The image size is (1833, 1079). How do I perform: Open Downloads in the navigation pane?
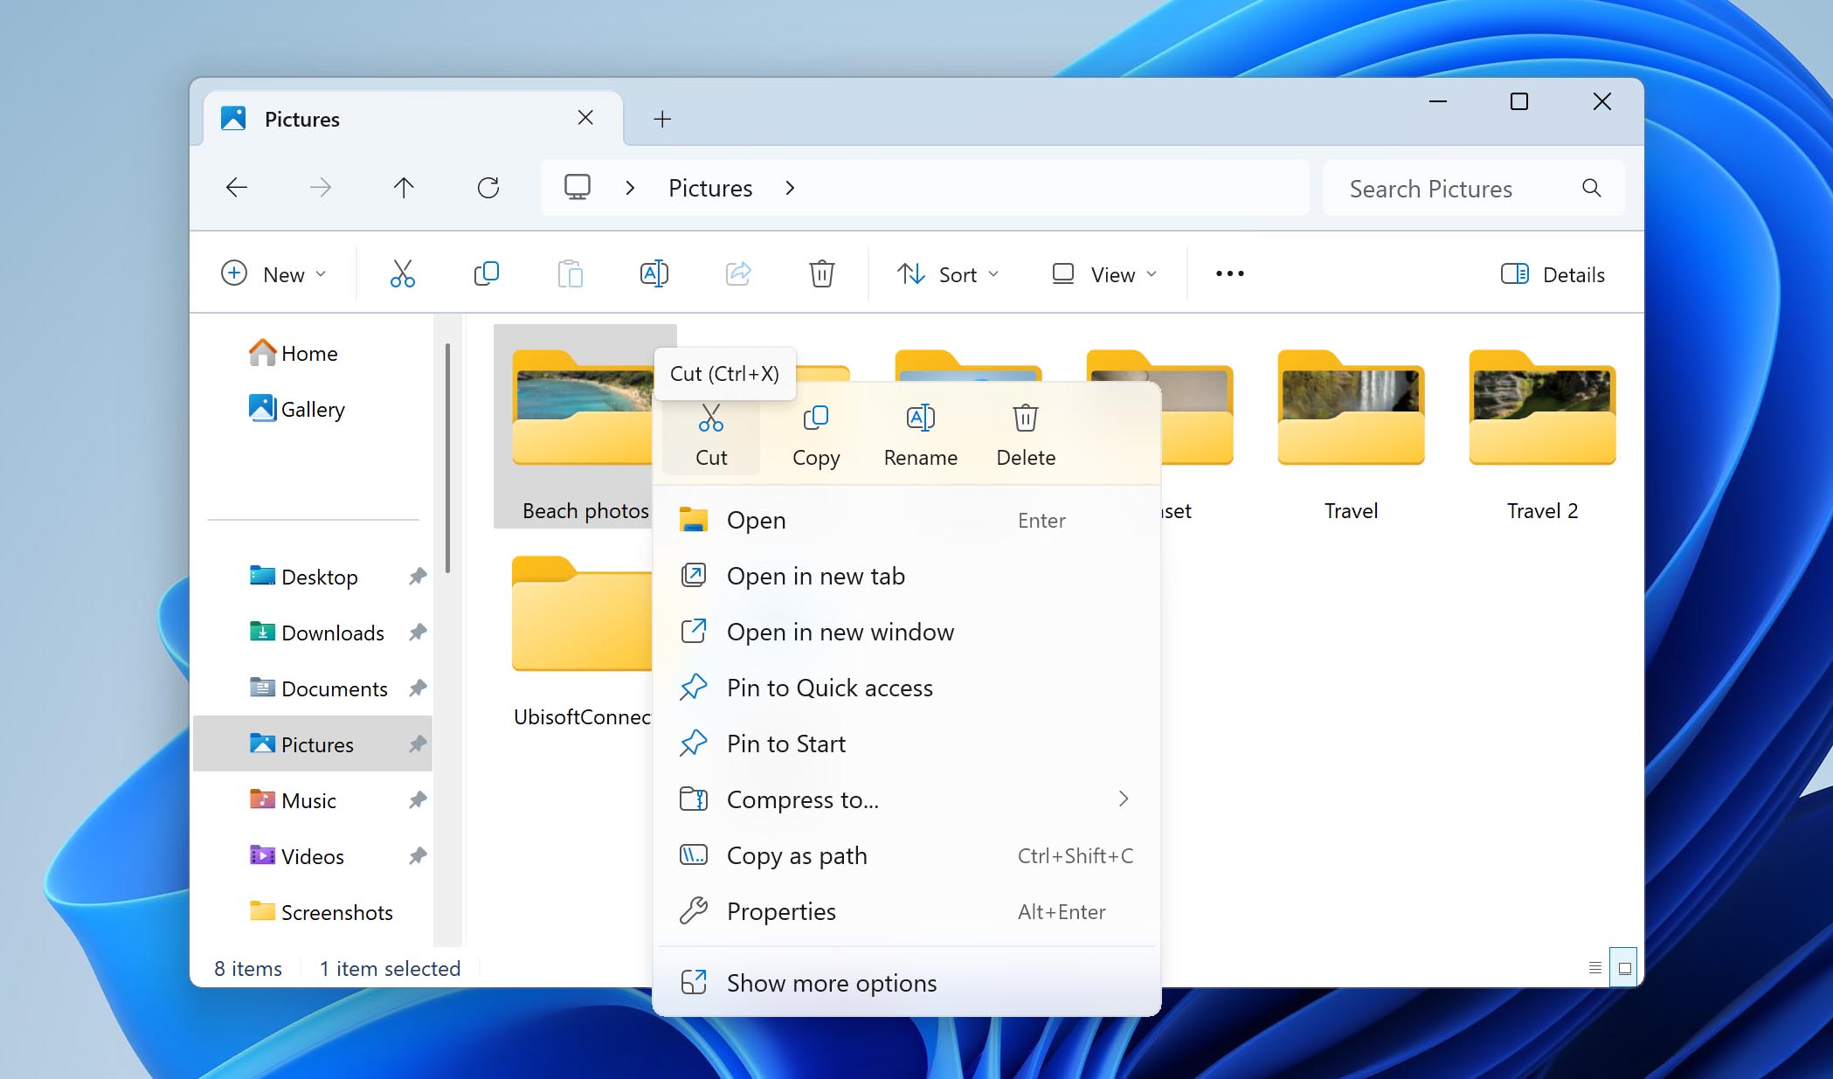(x=316, y=633)
